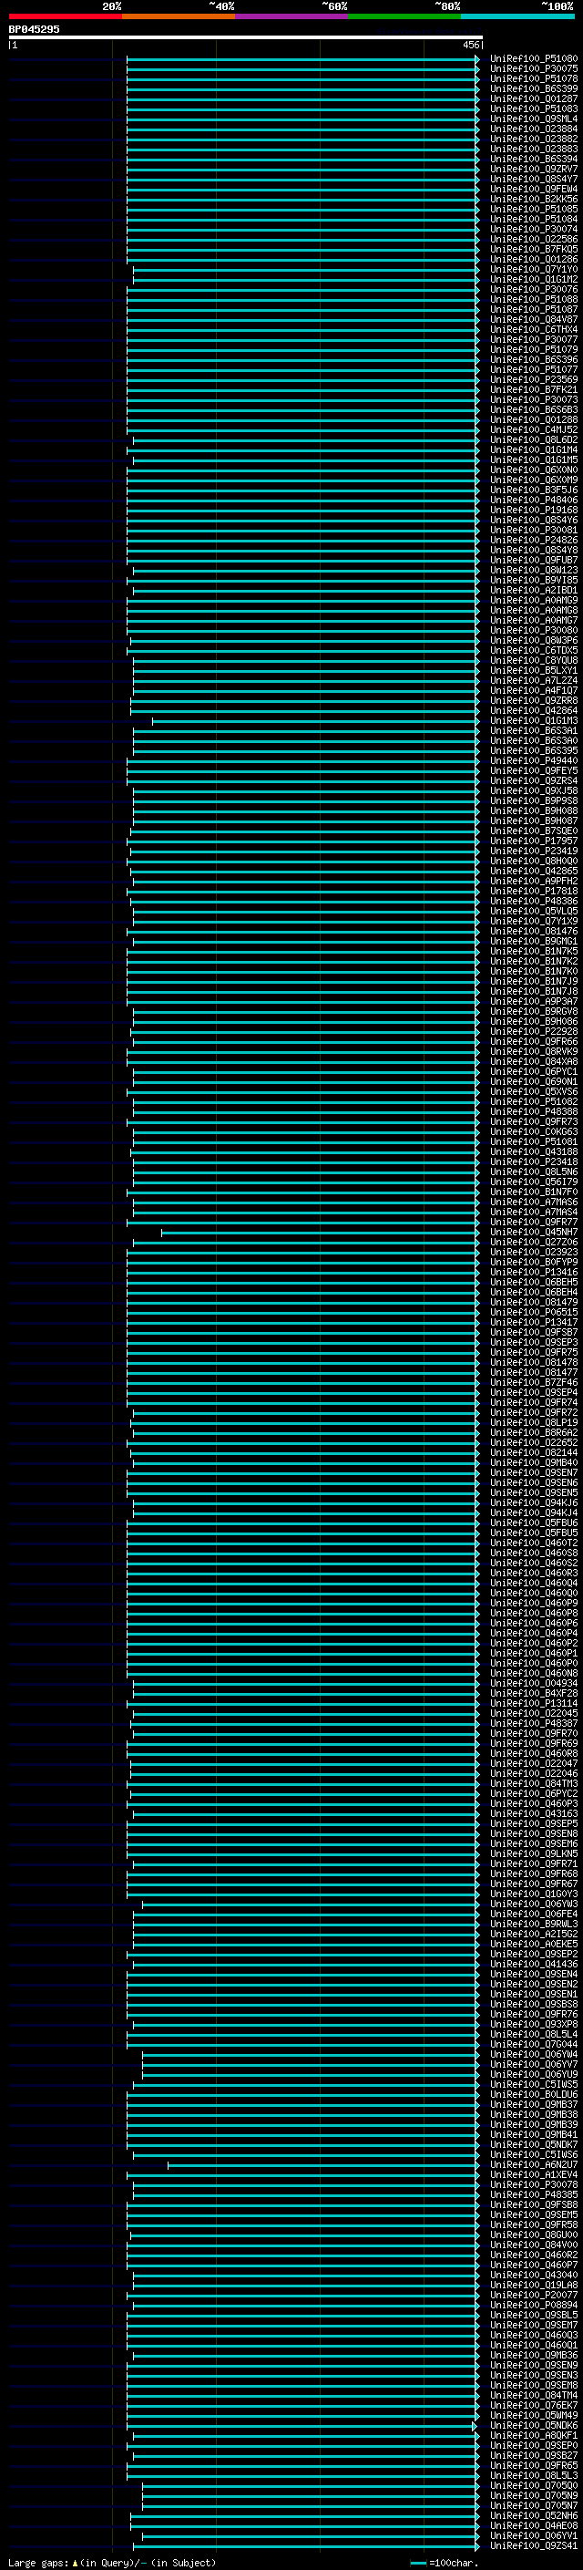
Task: Select UniRef100_Q8LP19 label
Action: click(x=533, y=1423)
